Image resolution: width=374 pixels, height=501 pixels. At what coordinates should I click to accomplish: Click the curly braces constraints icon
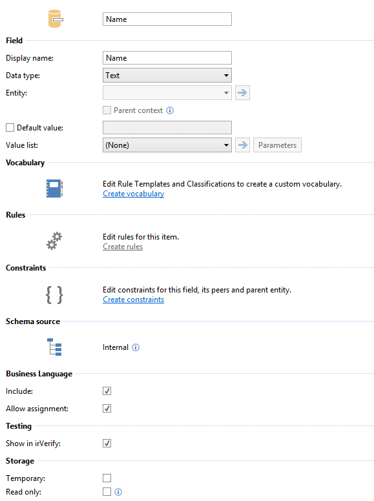pos(54,294)
